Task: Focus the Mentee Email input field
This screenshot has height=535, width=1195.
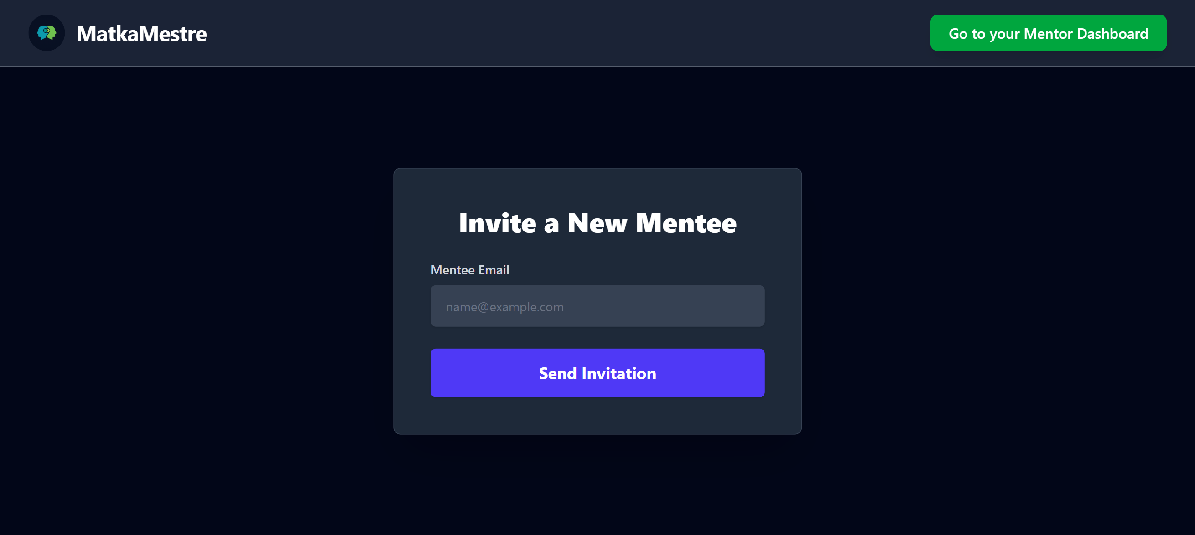Action: pyautogui.click(x=597, y=306)
